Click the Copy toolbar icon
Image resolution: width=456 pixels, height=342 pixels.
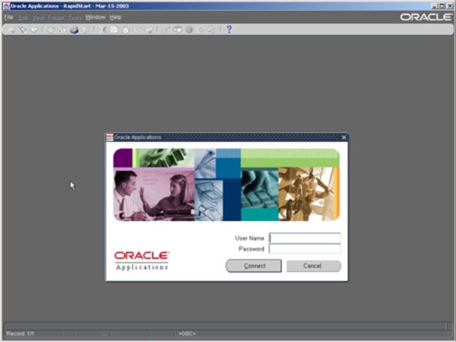[114, 30]
